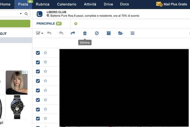Open the more actions hamburger menu icon
Screen dimensions: 190x127
[x=132, y=33]
